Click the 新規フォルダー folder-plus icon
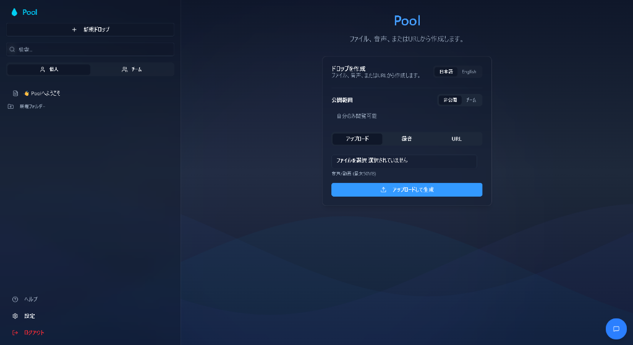633x345 pixels. (11, 106)
